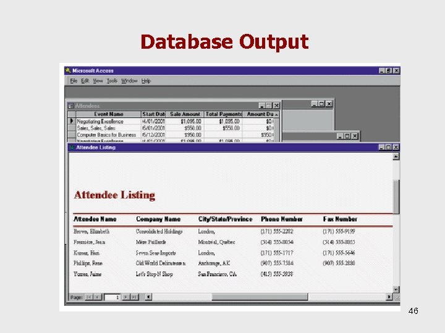The width and height of the screenshot is (445, 333).
Task: Select the Computer Basics for Business row selector
Action: coord(72,135)
